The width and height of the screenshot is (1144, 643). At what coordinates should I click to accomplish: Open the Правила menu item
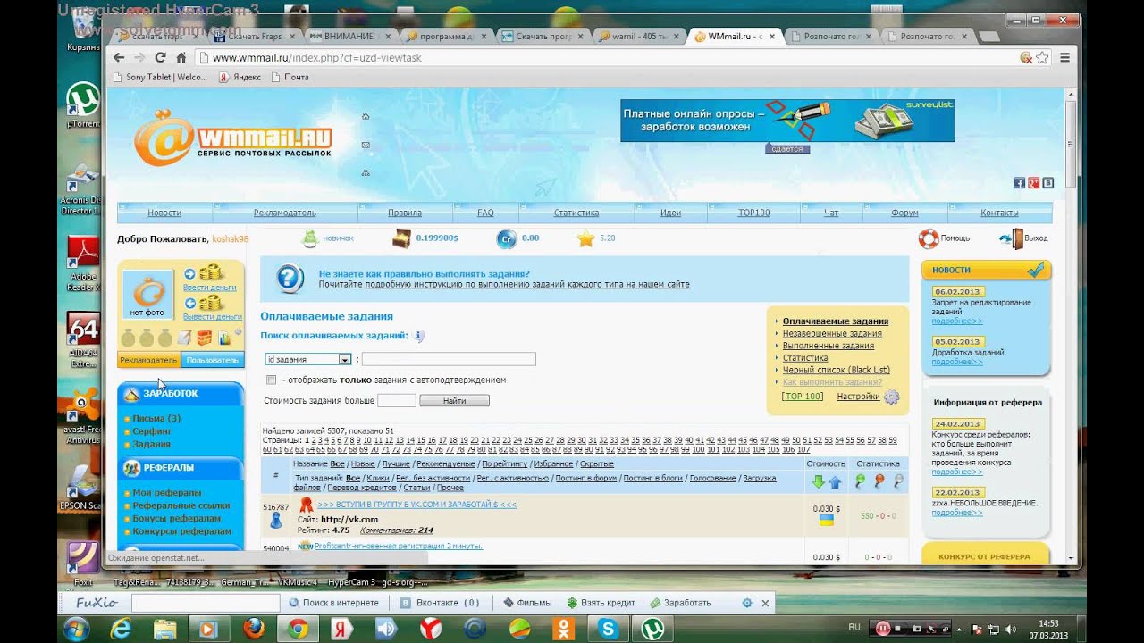tap(405, 213)
